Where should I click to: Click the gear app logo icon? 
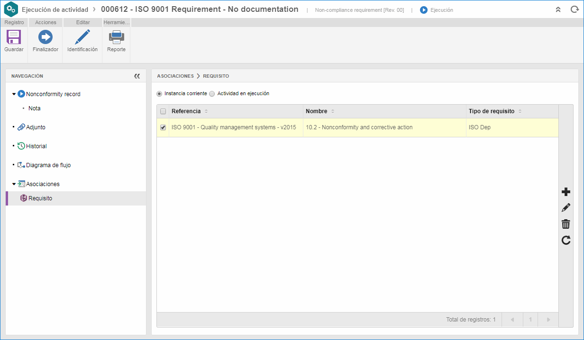click(11, 9)
